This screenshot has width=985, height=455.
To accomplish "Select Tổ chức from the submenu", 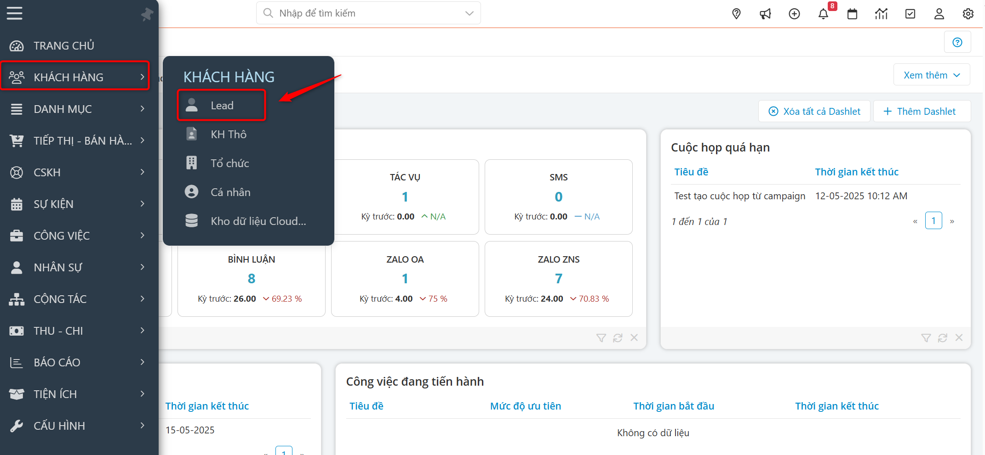I will coord(229,163).
